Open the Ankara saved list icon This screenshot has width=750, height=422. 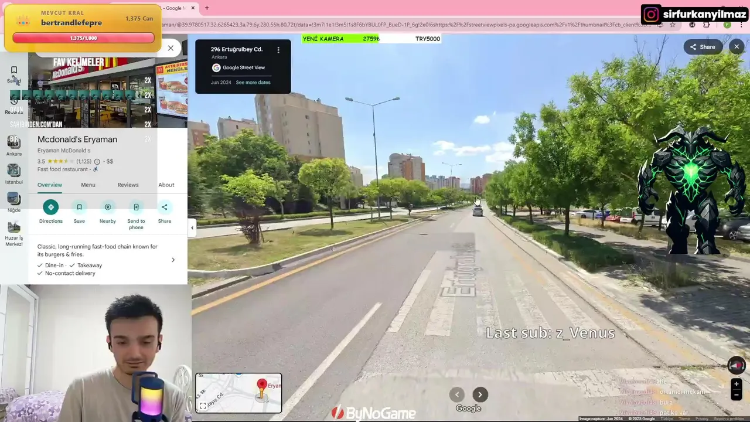14,142
